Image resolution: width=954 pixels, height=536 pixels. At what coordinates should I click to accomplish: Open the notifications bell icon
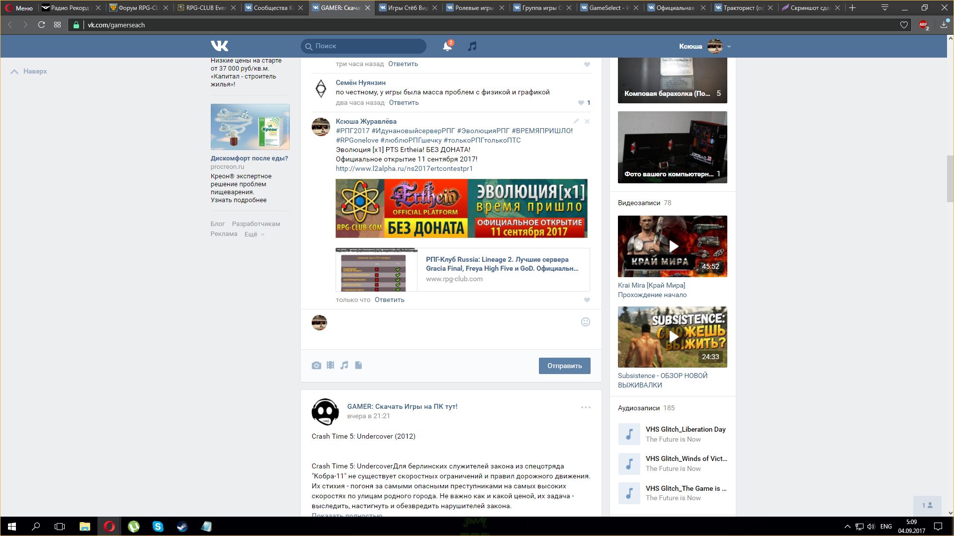447,46
